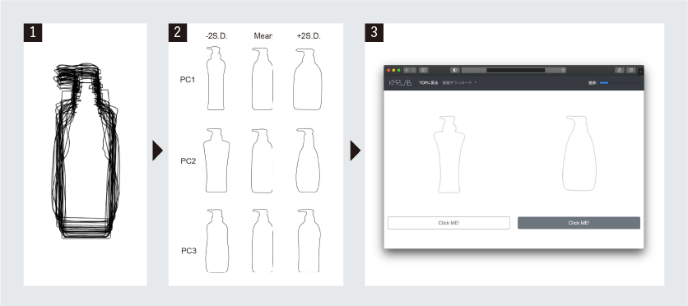This screenshot has height=306, width=688.
Task: Expand the ダウンロード dropdown in the header
Action: click(459, 82)
